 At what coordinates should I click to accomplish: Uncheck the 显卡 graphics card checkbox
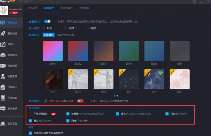pyautogui.click(x=117, y=114)
